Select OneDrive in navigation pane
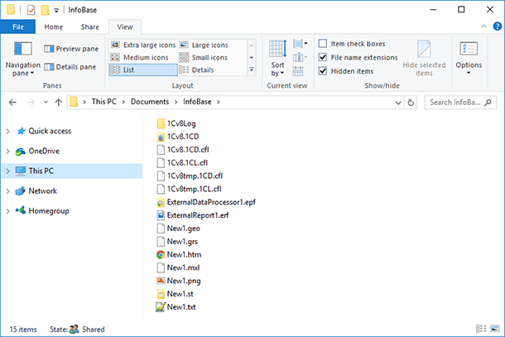The height and width of the screenshot is (337, 505). pos(38,151)
